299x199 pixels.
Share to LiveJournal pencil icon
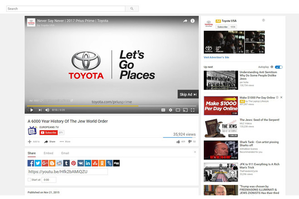tap(109, 163)
